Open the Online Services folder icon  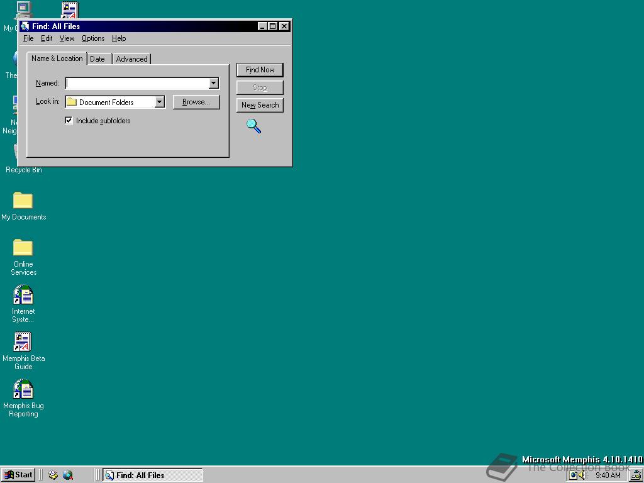pos(23,247)
